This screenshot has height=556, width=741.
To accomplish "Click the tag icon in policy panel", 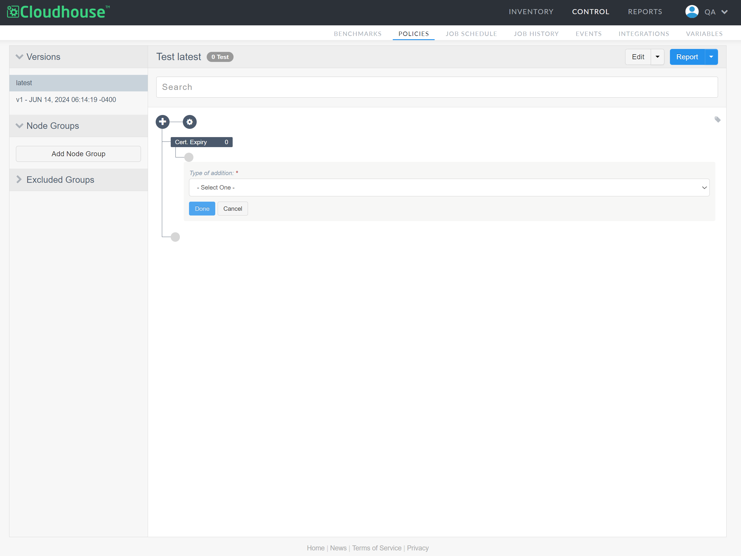I will click(717, 120).
